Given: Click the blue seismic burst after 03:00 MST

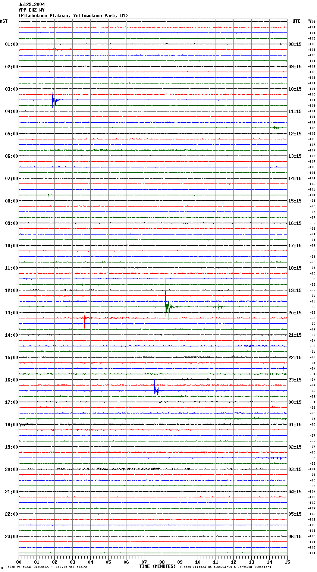Looking at the screenshot, I should tap(54, 100).
